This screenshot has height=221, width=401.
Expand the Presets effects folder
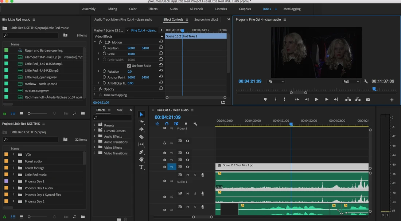click(x=95, y=125)
